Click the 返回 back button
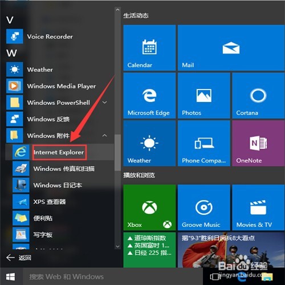The image size is (285, 285). click(x=19, y=258)
